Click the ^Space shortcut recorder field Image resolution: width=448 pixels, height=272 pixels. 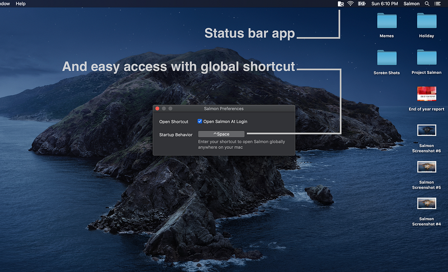pos(221,134)
